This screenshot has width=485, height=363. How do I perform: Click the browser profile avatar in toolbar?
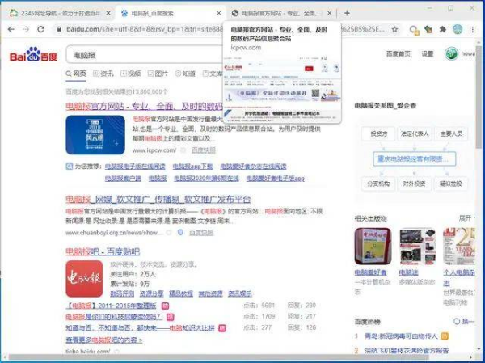coord(458,29)
